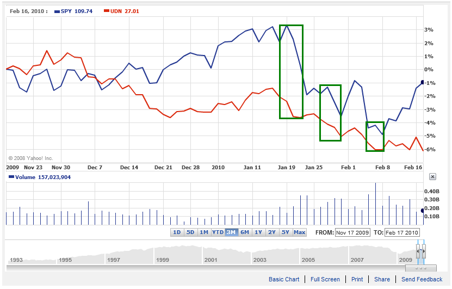Show the Max date range
The height and width of the screenshot is (289, 452).
[300, 232]
